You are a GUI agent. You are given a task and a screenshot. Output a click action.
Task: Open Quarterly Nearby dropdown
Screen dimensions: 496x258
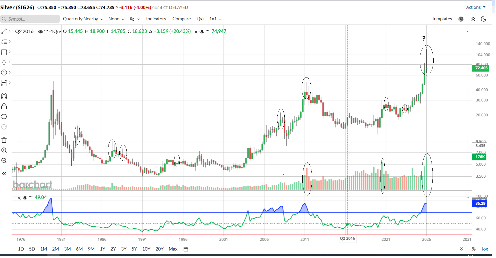83,19
